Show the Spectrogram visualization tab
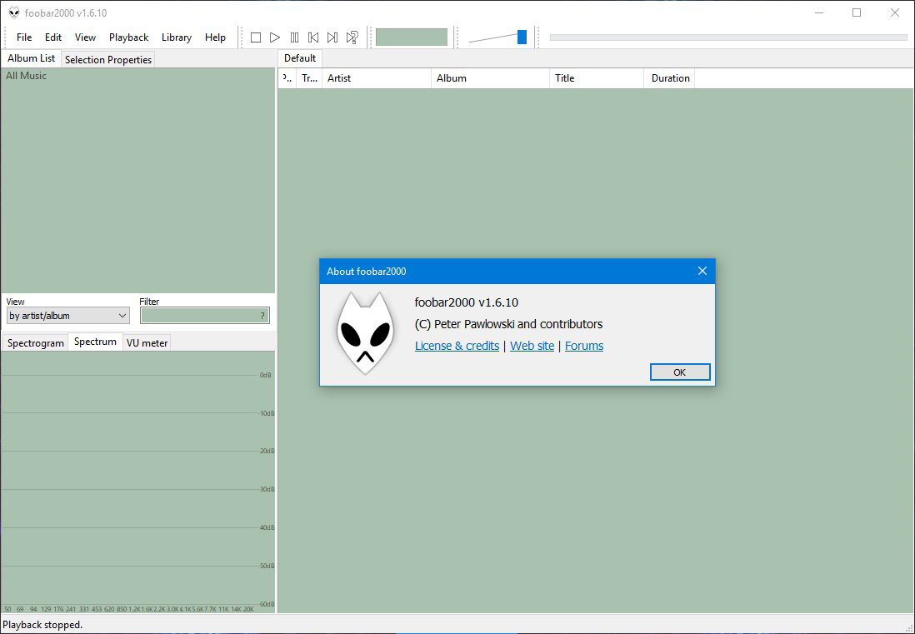This screenshot has width=915, height=634. tap(36, 343)
